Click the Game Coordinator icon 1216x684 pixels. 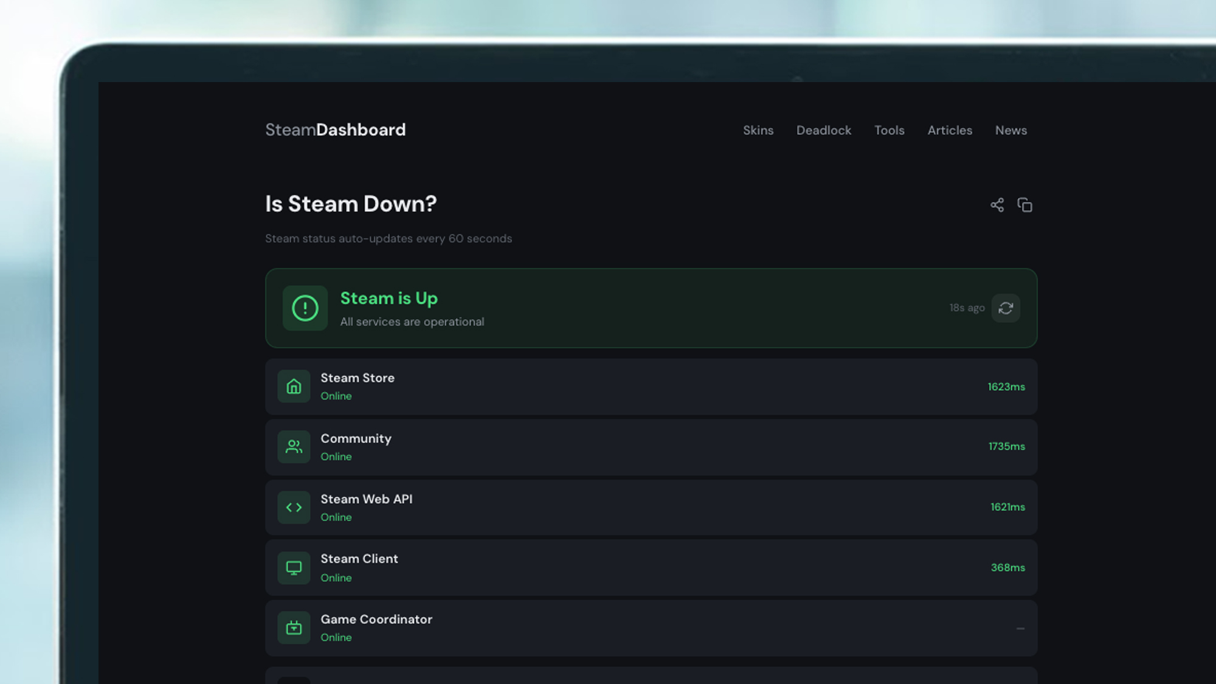point(294,627)
